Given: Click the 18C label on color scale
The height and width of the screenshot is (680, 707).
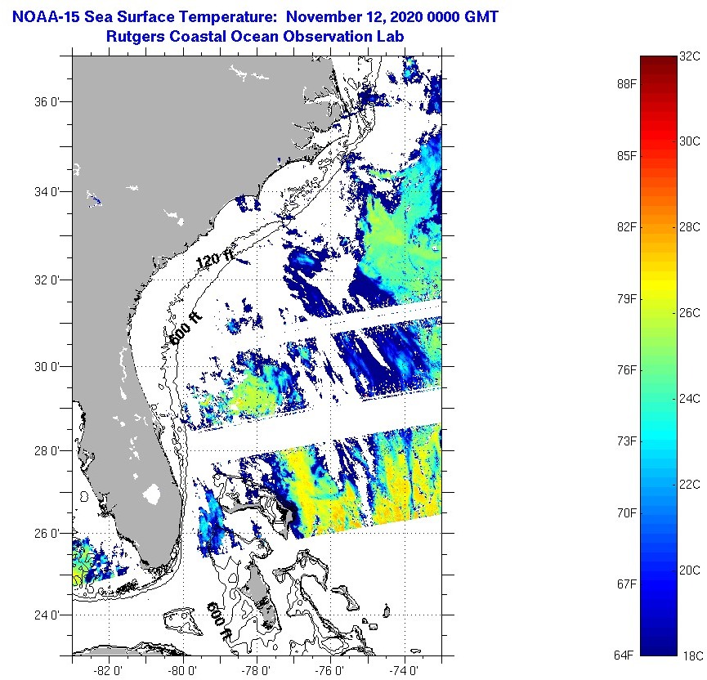Looking at the screenshot, I should 692,655.
